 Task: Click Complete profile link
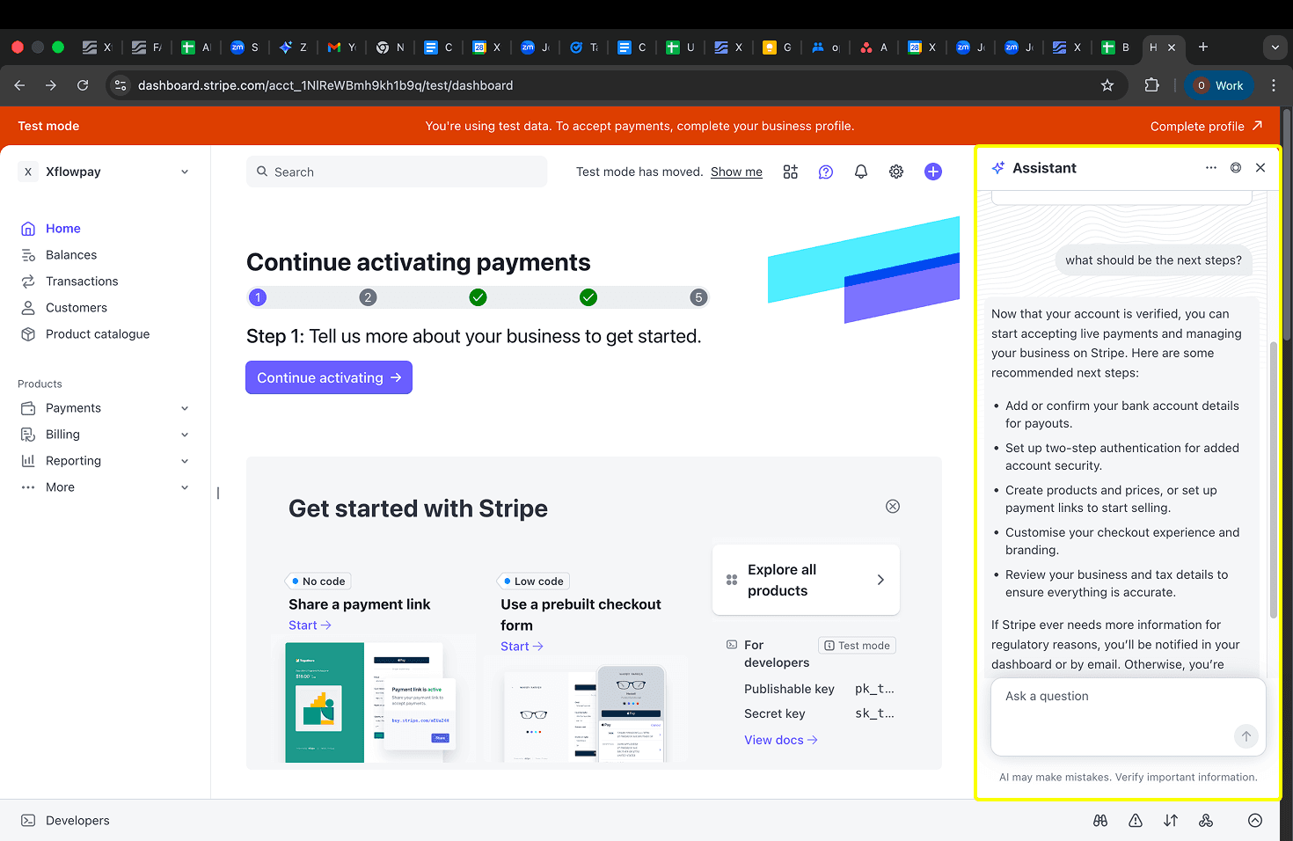[x=1207, y=127]
